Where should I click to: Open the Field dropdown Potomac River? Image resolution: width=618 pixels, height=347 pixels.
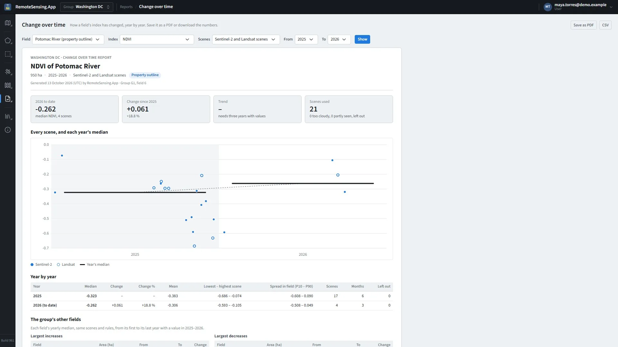[x=68, y=39]
